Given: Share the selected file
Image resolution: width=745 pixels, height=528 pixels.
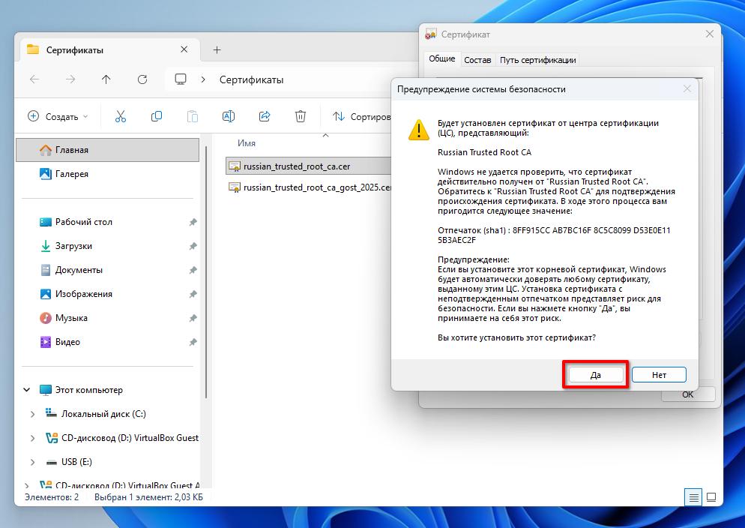Looking at the screenshot, I should pos(264,116).
